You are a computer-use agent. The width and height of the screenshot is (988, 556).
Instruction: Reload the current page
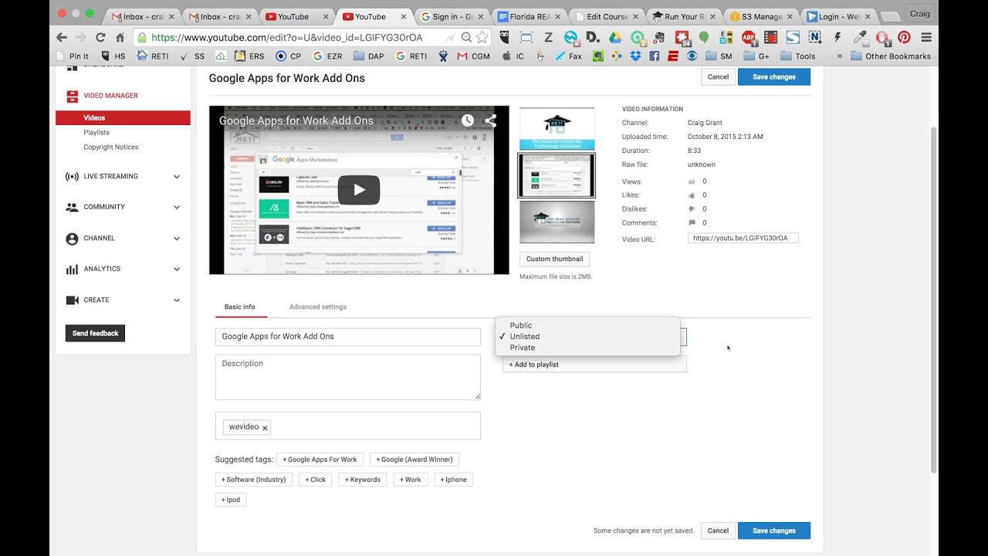pos(100,37)
